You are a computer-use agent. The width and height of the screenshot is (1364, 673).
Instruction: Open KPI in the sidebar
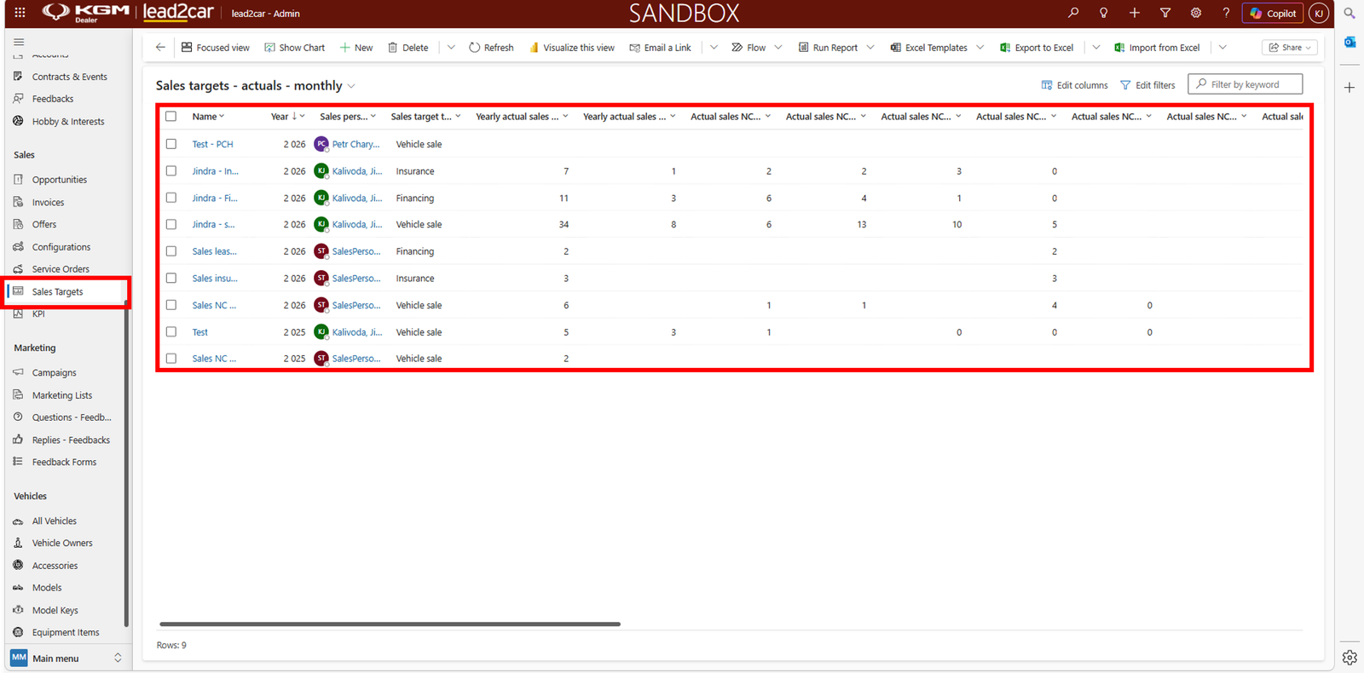coord(38,314)
